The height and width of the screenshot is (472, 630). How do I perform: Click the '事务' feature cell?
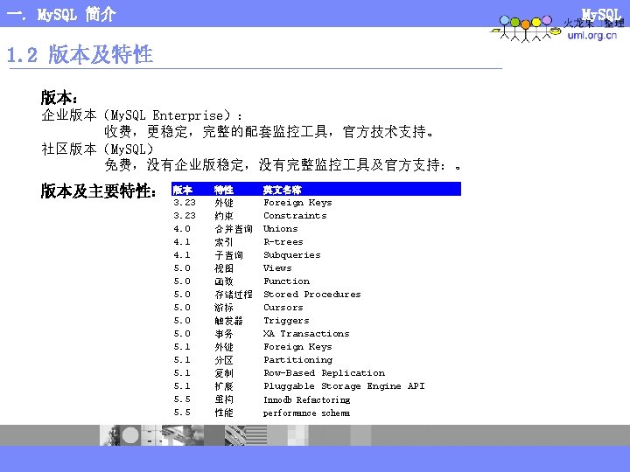[x=224, y=334]
